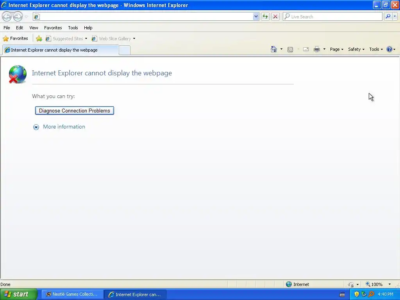
Task: Click the Internet Explorer title bar icon
Action: [x=4, y=5]
